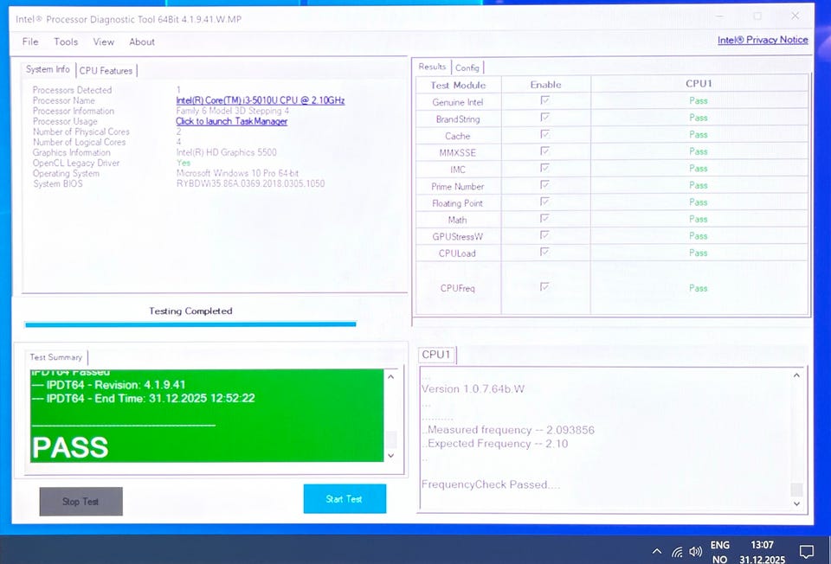Click the Testing Completed progress bar
The image size is (831, 564).
click(190, 324)
